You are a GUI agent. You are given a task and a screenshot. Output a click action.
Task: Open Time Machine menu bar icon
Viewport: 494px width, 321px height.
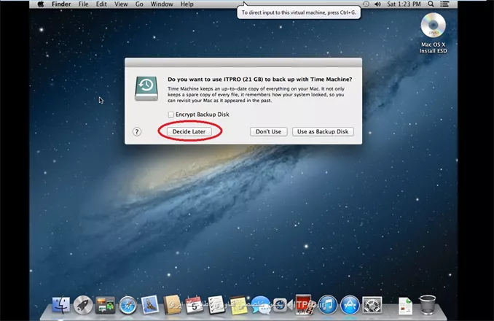coord(366,4)
